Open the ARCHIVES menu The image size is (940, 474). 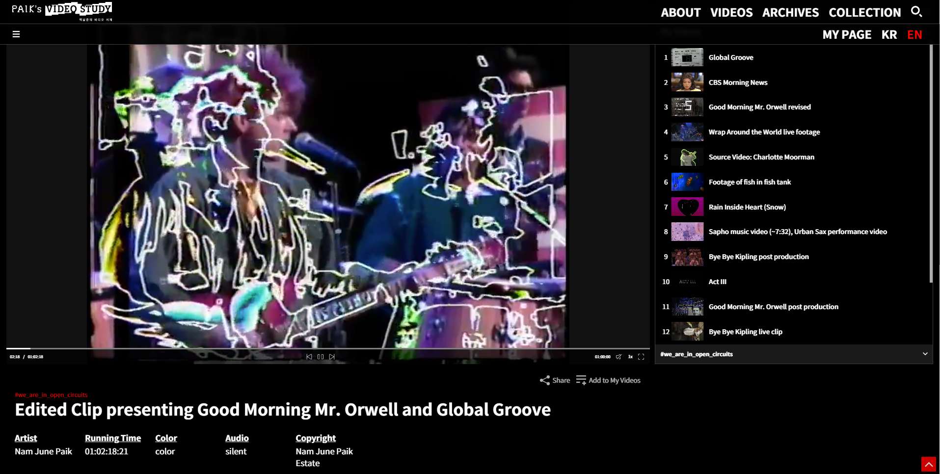click(790, 12)
